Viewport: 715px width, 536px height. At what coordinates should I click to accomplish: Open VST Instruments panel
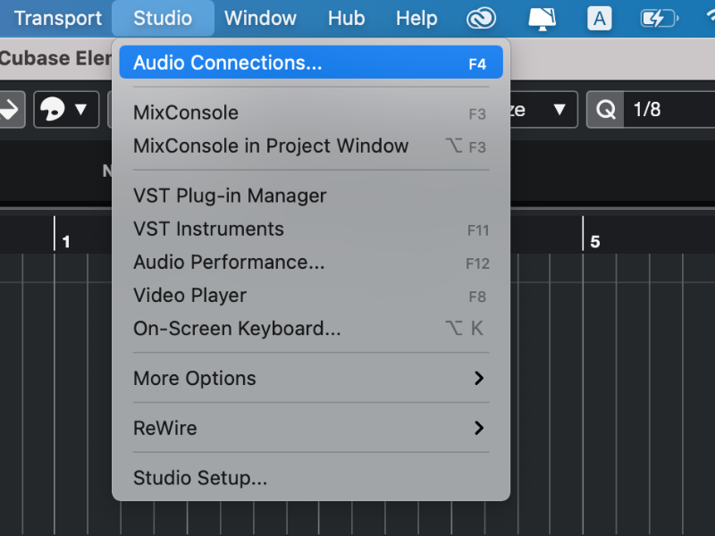311,229
